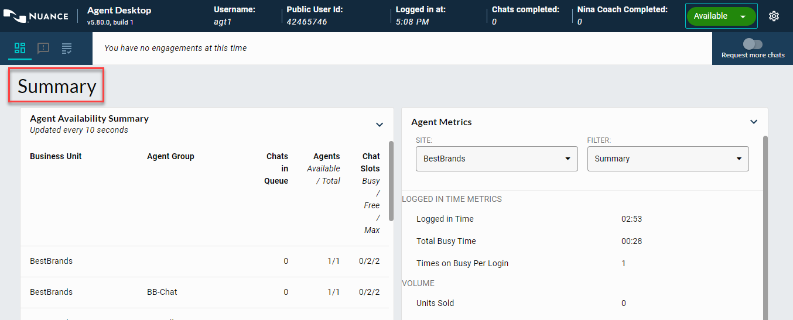
Task: Click the Business Unit column header
Action: pos(56,156)
